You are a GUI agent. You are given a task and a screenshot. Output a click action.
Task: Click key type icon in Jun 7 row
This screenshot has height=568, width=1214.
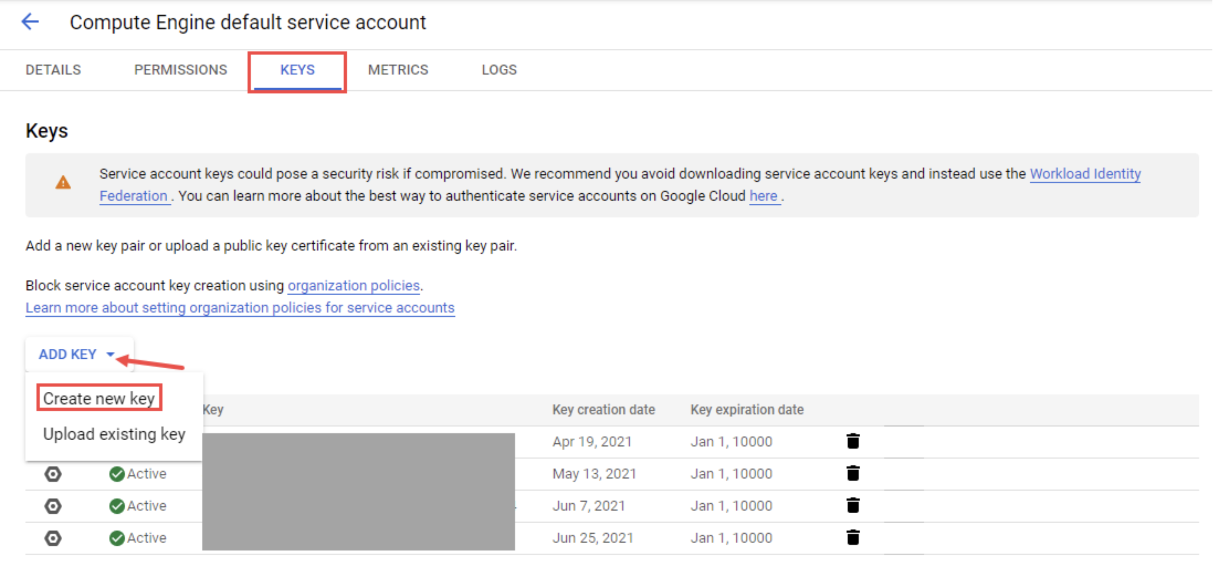click(53, 506)
